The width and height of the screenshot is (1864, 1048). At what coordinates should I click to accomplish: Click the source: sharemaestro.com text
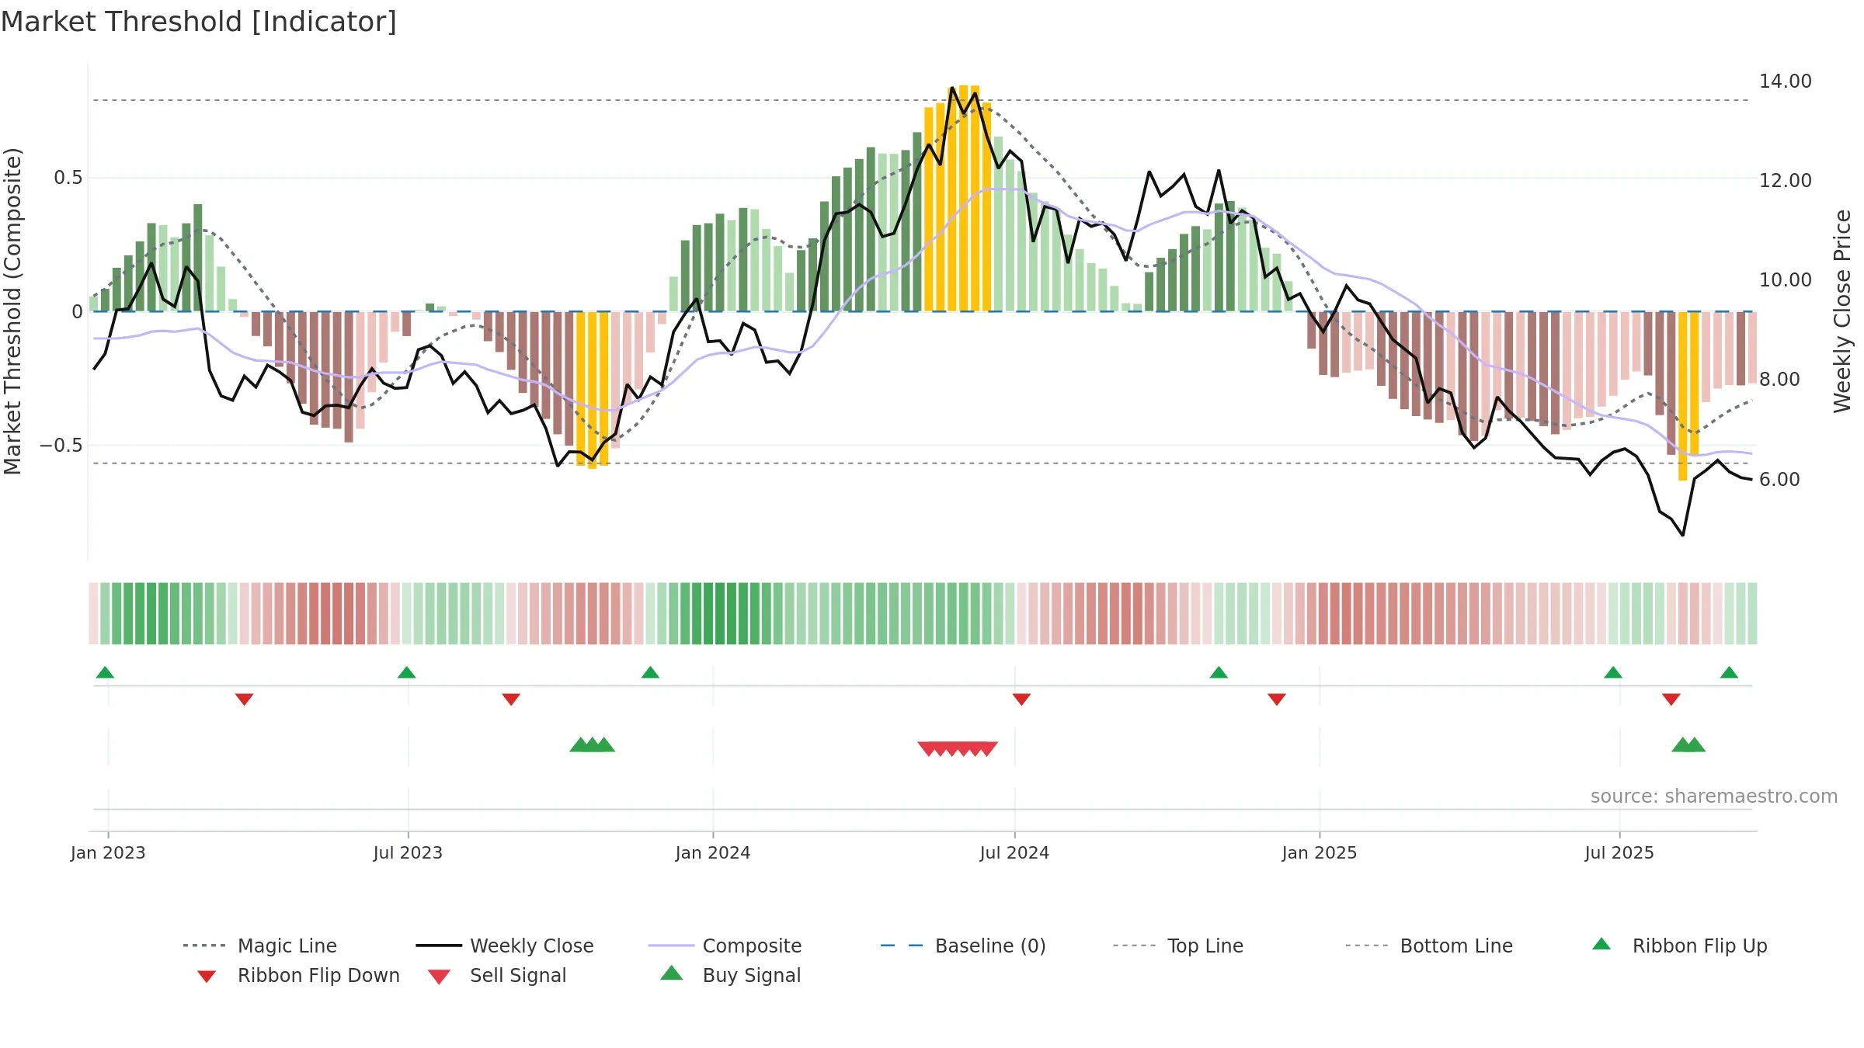1714,796
